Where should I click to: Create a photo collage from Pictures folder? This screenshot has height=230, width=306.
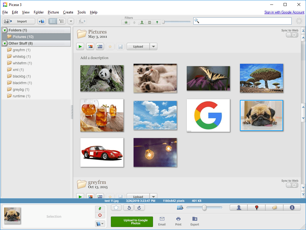point(90,46)
